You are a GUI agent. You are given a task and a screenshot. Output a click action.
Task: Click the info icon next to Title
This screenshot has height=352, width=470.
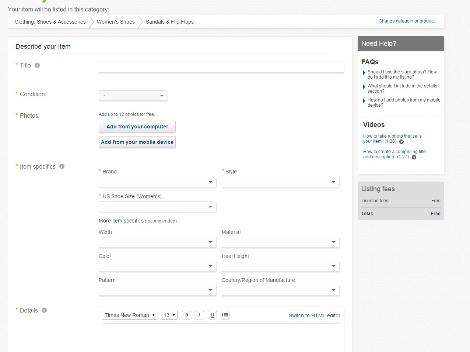click(x=37, y=65)
